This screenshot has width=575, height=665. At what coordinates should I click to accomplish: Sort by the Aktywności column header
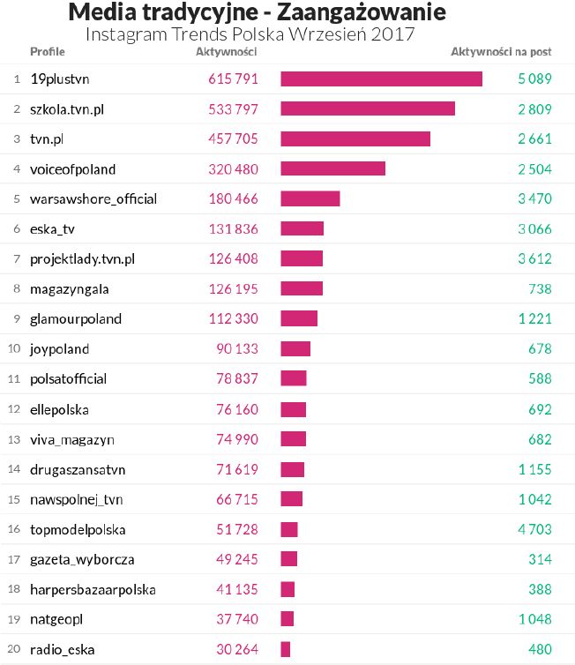220,52
